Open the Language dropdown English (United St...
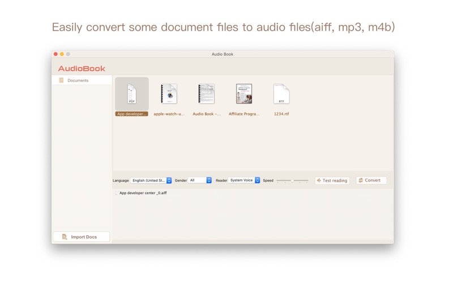Image resolution: width=453 pixels, height=283 pixels. pyautogui.click(x=151, y=180)
